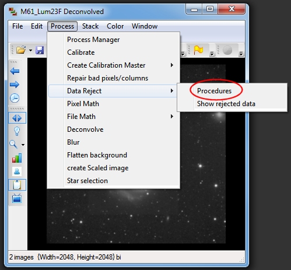This screenshot has width=291, height=270.
Task: Open dropdown arrow beside magnifier icon
Action: (x=23, y=145)
